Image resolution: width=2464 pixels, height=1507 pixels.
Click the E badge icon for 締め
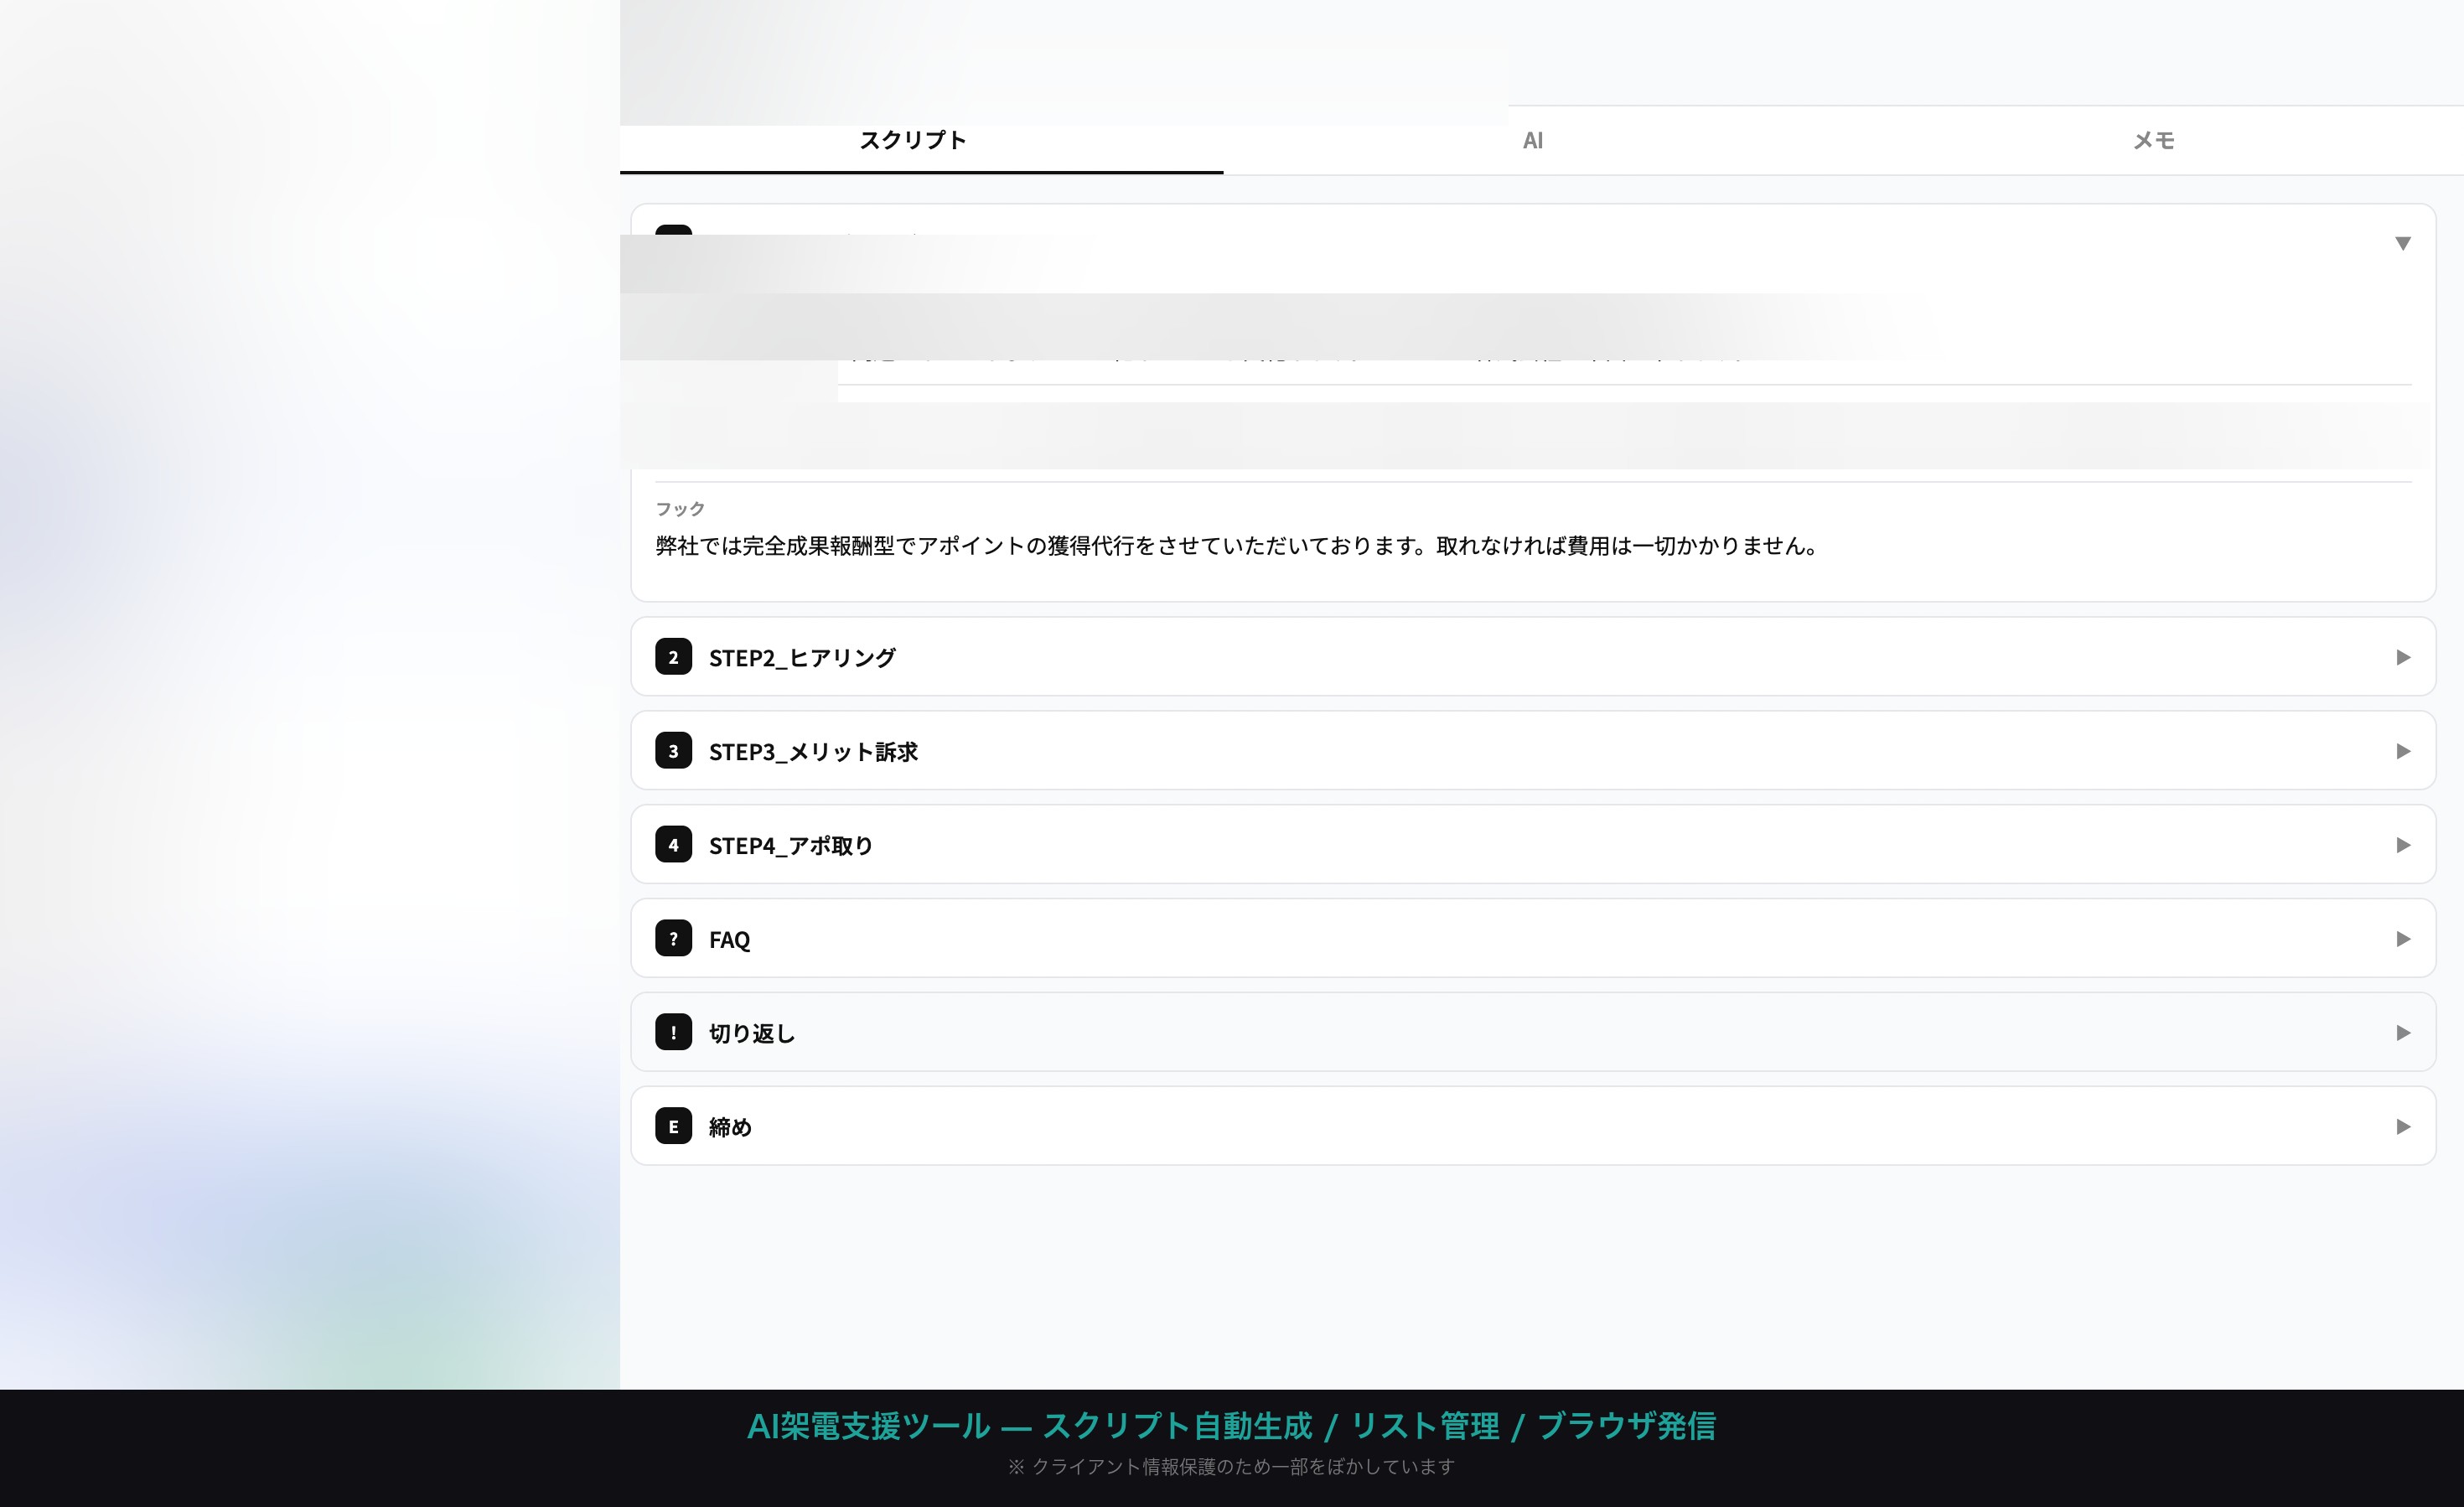pyautogui.click(x=673, y=1127)
